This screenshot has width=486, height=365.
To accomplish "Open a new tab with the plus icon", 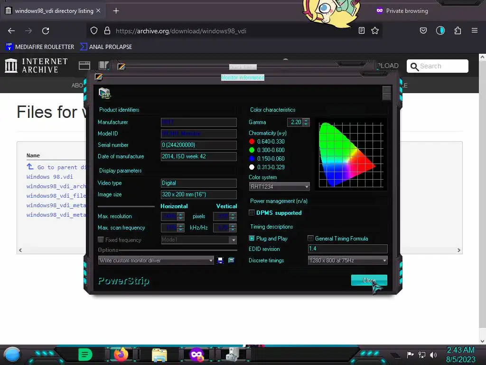I will (x=116, y=11).
